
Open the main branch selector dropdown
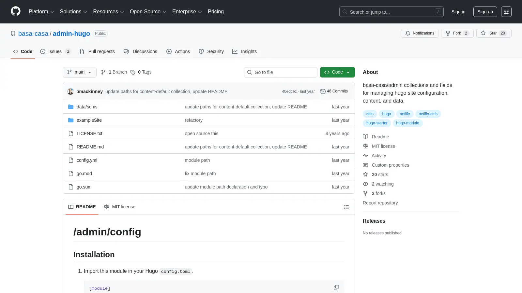[x=80, y=72]
